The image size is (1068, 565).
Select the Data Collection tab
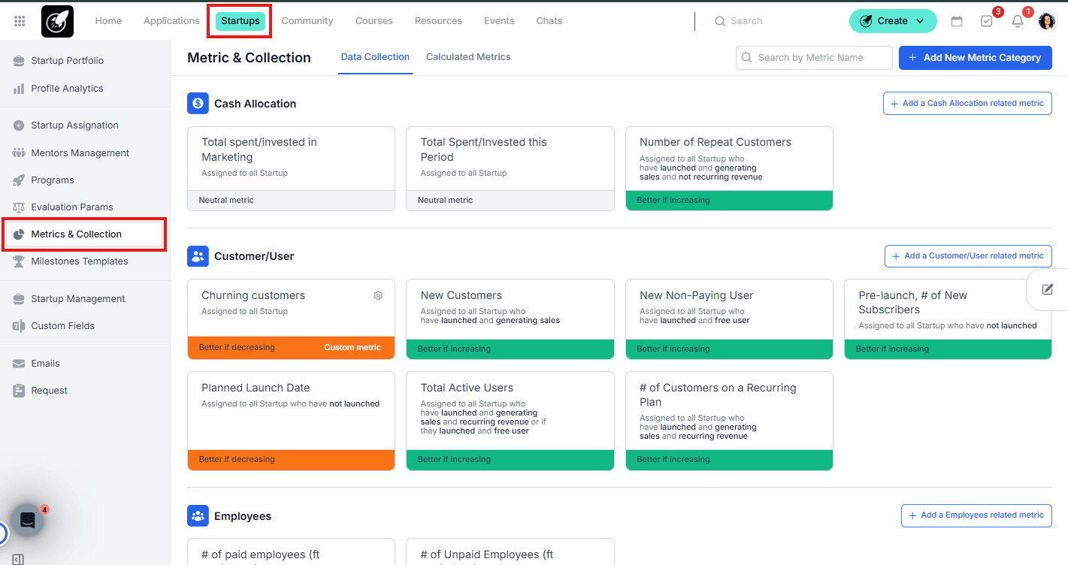375,57
